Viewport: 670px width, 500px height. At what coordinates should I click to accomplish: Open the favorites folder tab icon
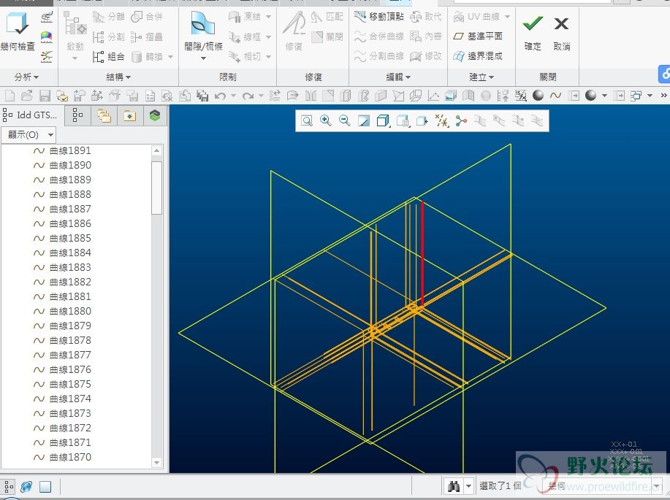pos(129,115)
